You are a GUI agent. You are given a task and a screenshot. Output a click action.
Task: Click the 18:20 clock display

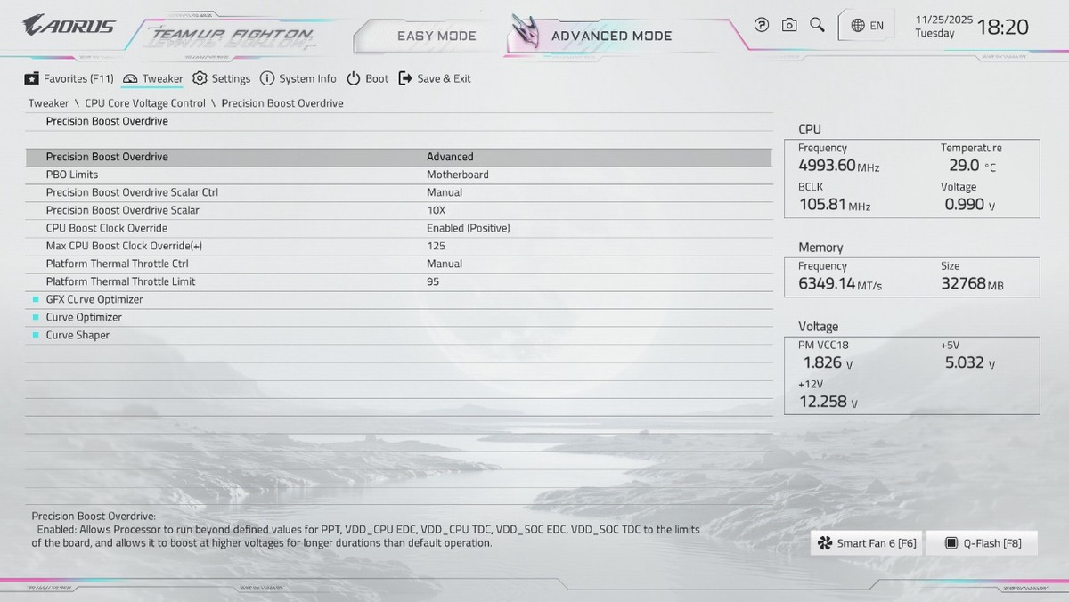tap(1003, 27)
